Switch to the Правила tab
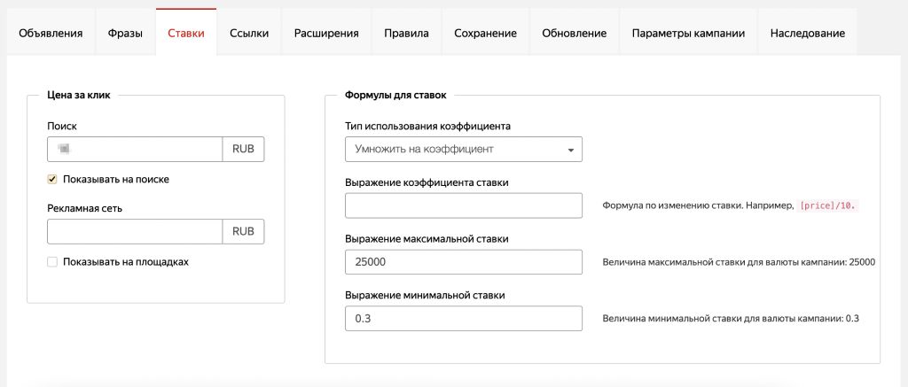 406,33
